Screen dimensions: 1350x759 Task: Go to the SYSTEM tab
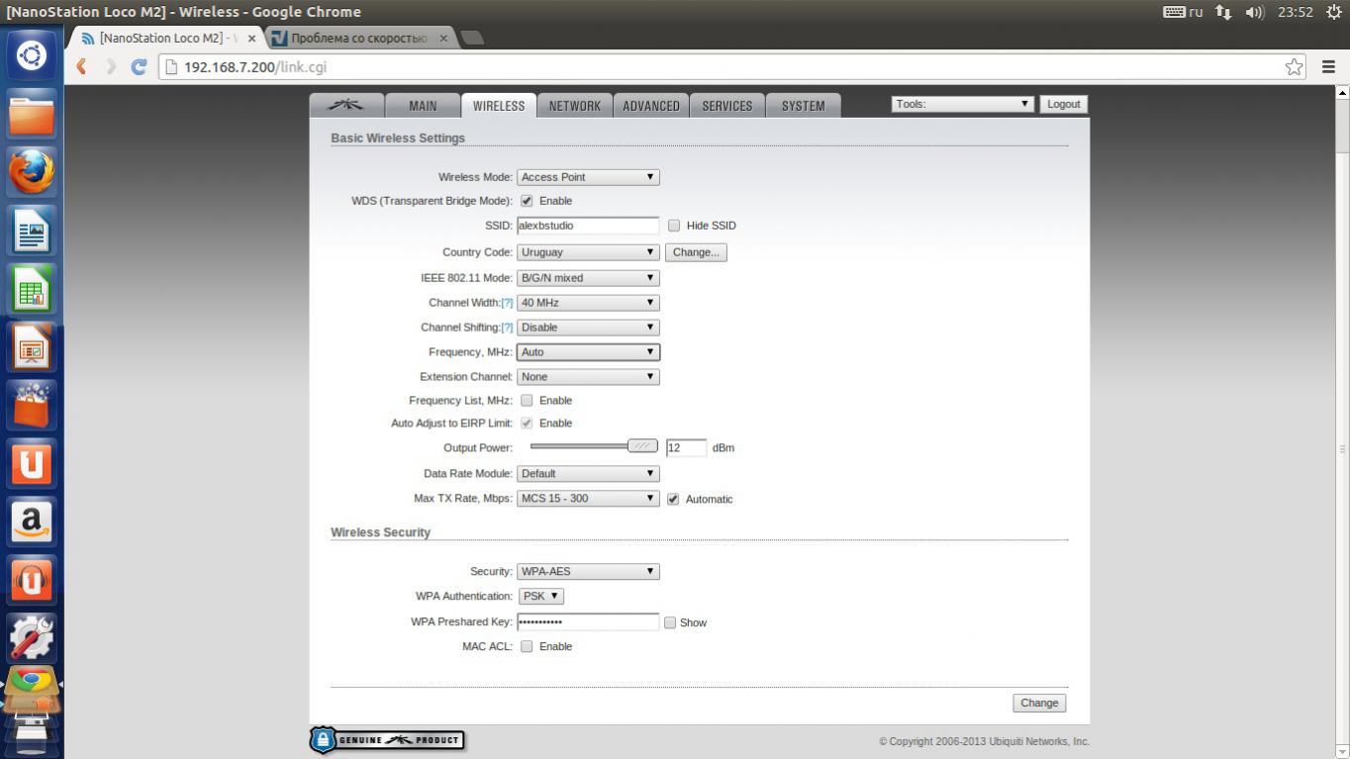point(804,106)
